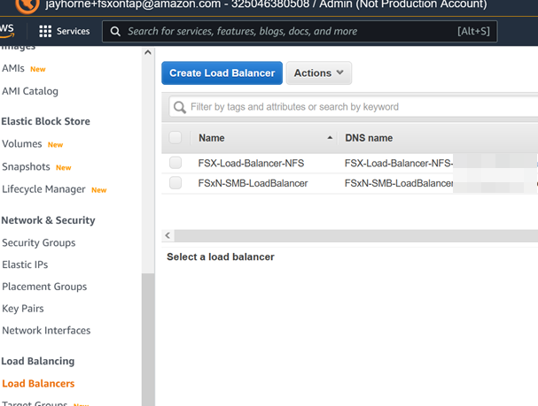Tick the select-all checkbox in the table header
Screen dimensions: 538x406
pos(175,138)
